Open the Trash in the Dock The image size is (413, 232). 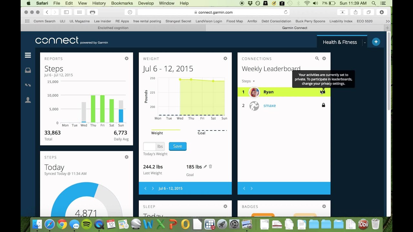tap(376, 224)
